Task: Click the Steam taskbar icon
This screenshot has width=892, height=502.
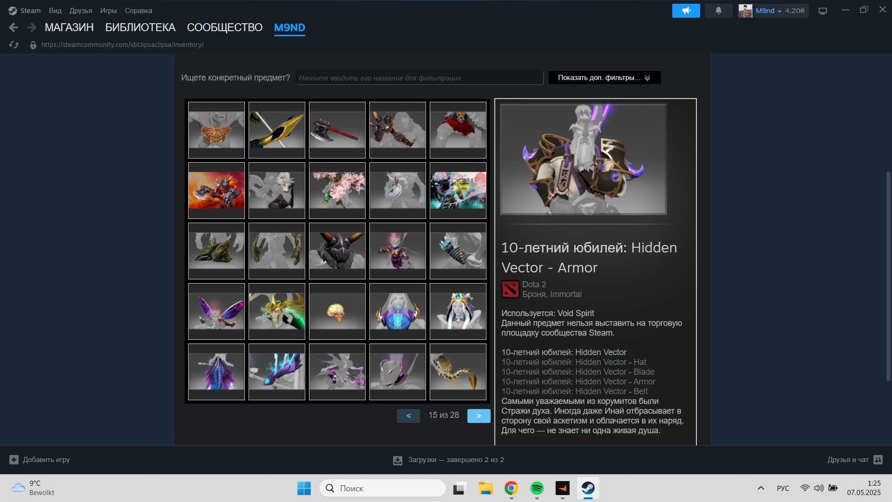Action: click(588, 488)
